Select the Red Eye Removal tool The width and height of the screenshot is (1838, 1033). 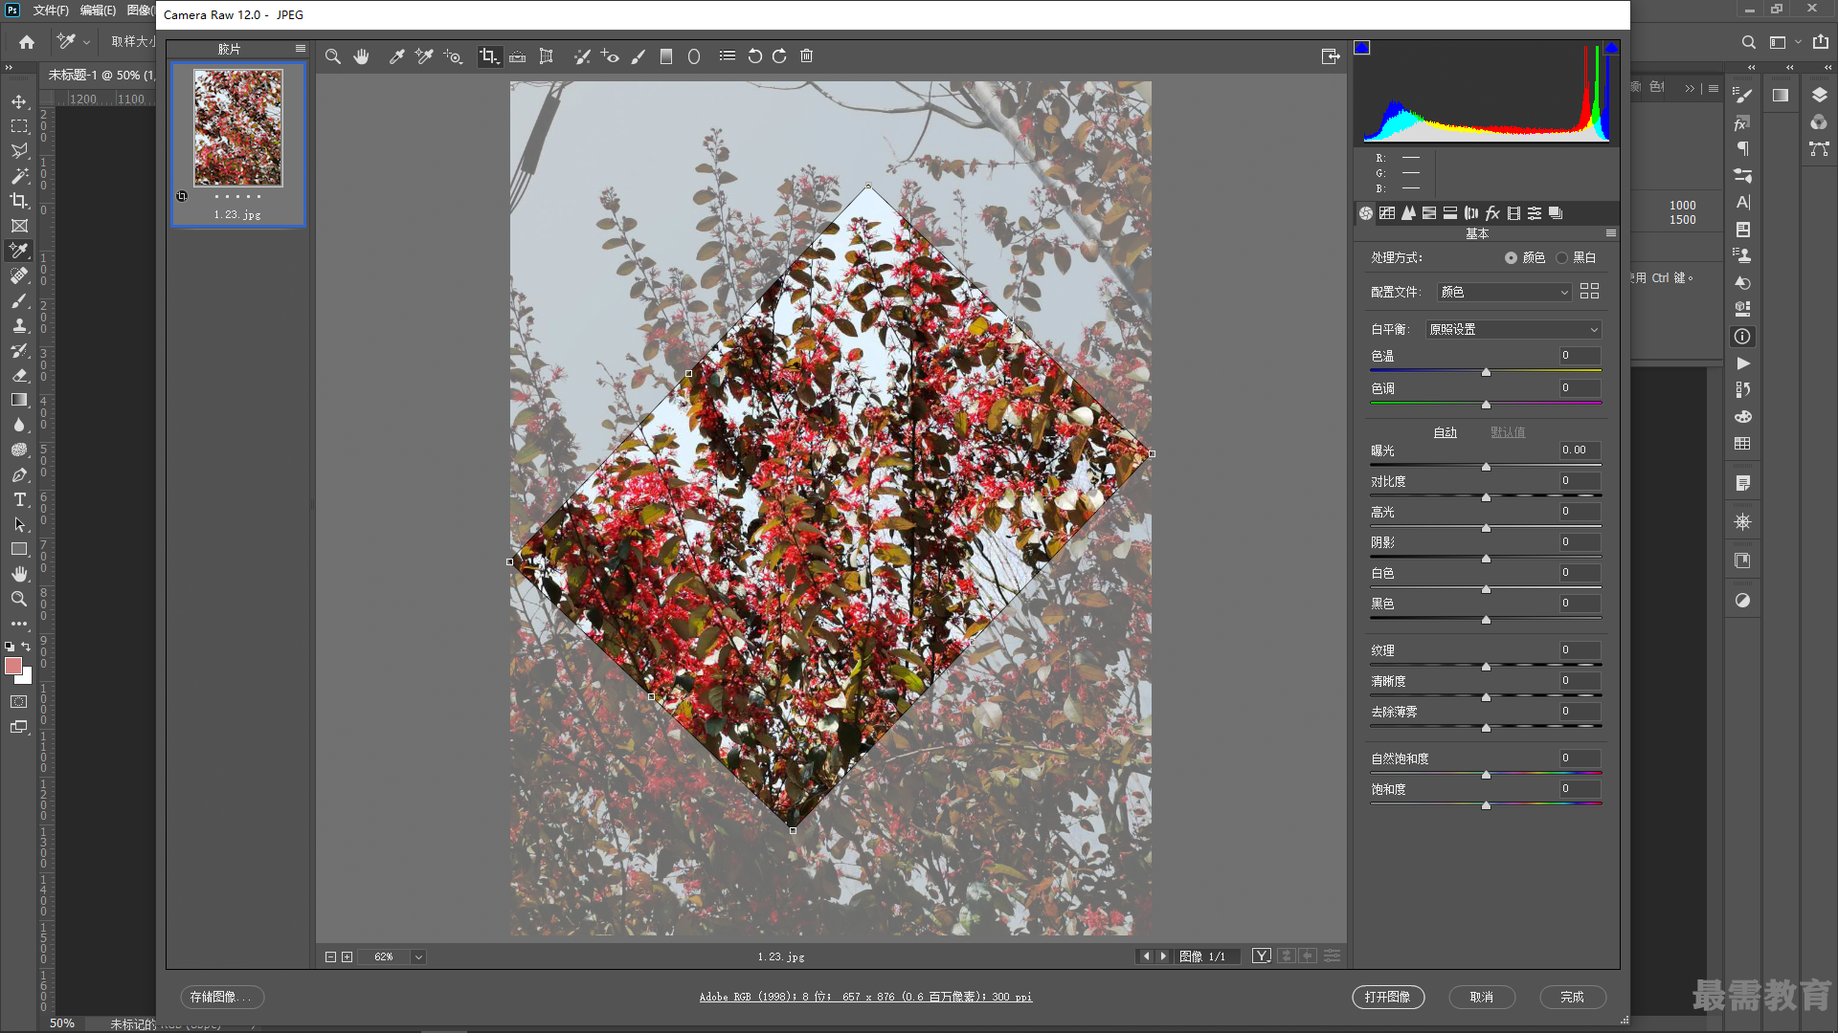tap(610, 56)
